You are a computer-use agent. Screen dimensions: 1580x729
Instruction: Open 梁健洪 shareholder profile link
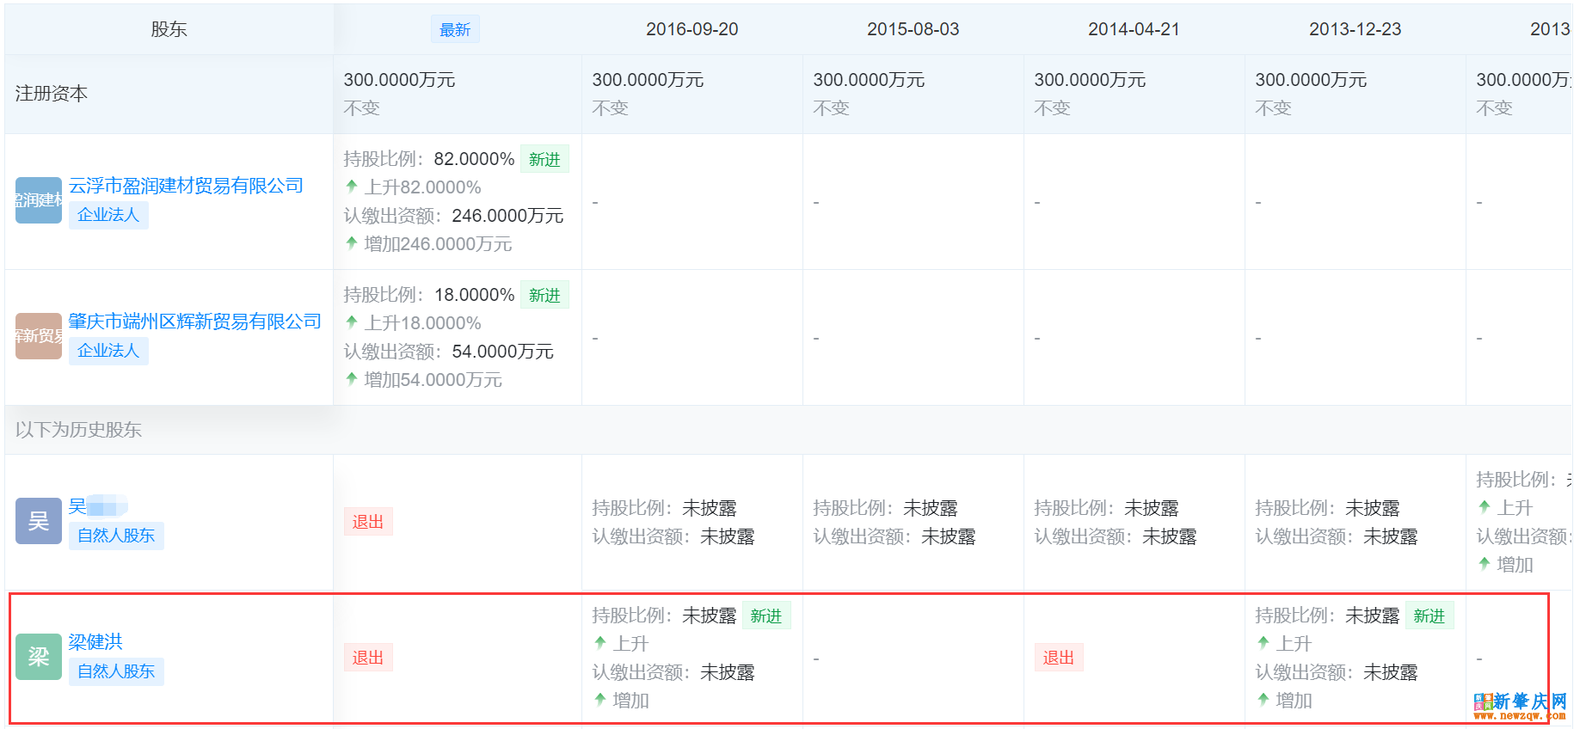(95, 642)
